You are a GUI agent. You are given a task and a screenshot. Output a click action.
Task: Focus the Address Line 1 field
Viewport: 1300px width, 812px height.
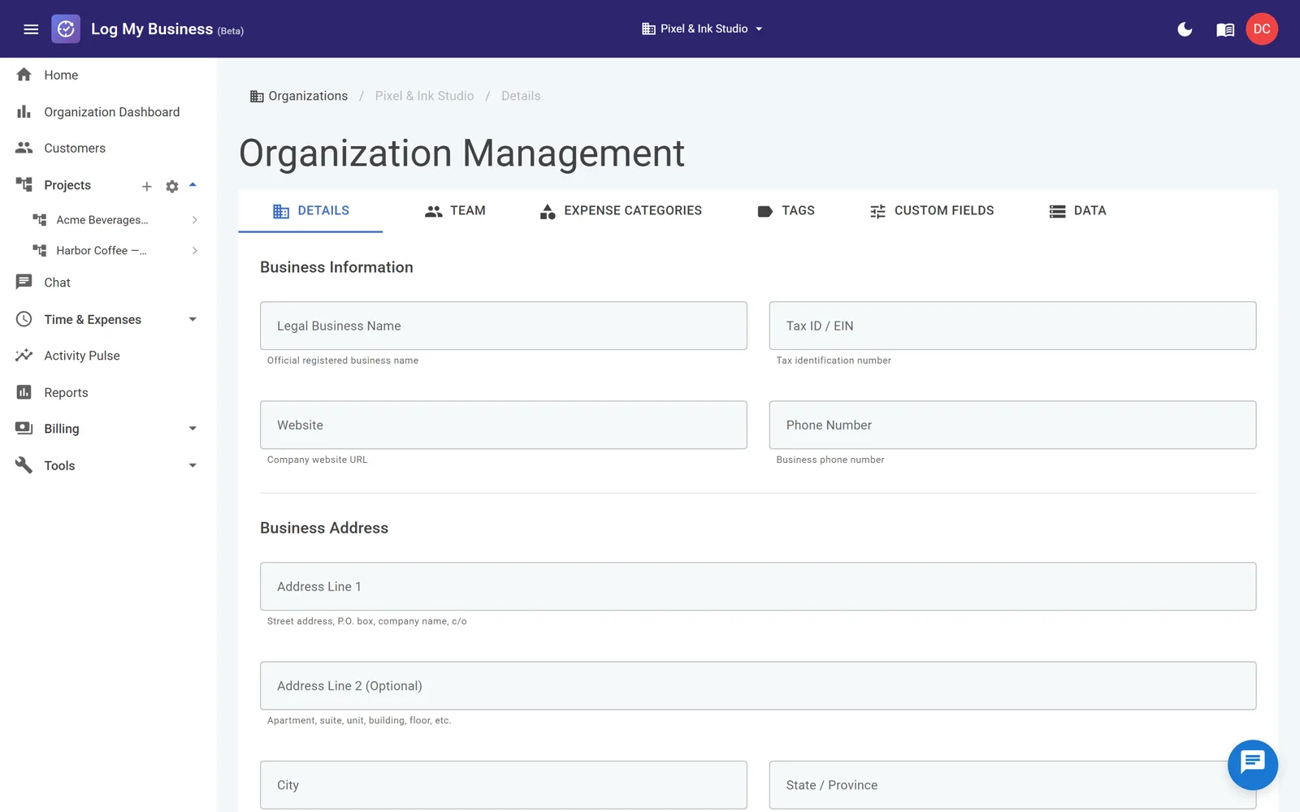point(758,586)
